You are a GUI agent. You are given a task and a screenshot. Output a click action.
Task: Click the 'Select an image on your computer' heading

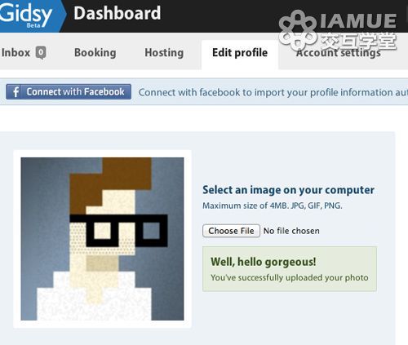click(288, 190)
